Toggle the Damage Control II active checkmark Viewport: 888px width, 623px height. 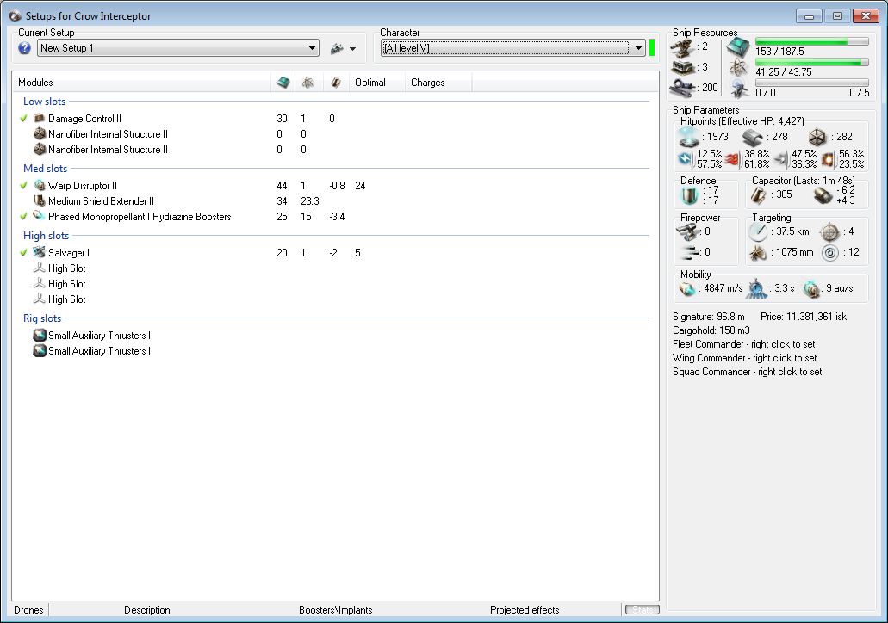(24, 118)
